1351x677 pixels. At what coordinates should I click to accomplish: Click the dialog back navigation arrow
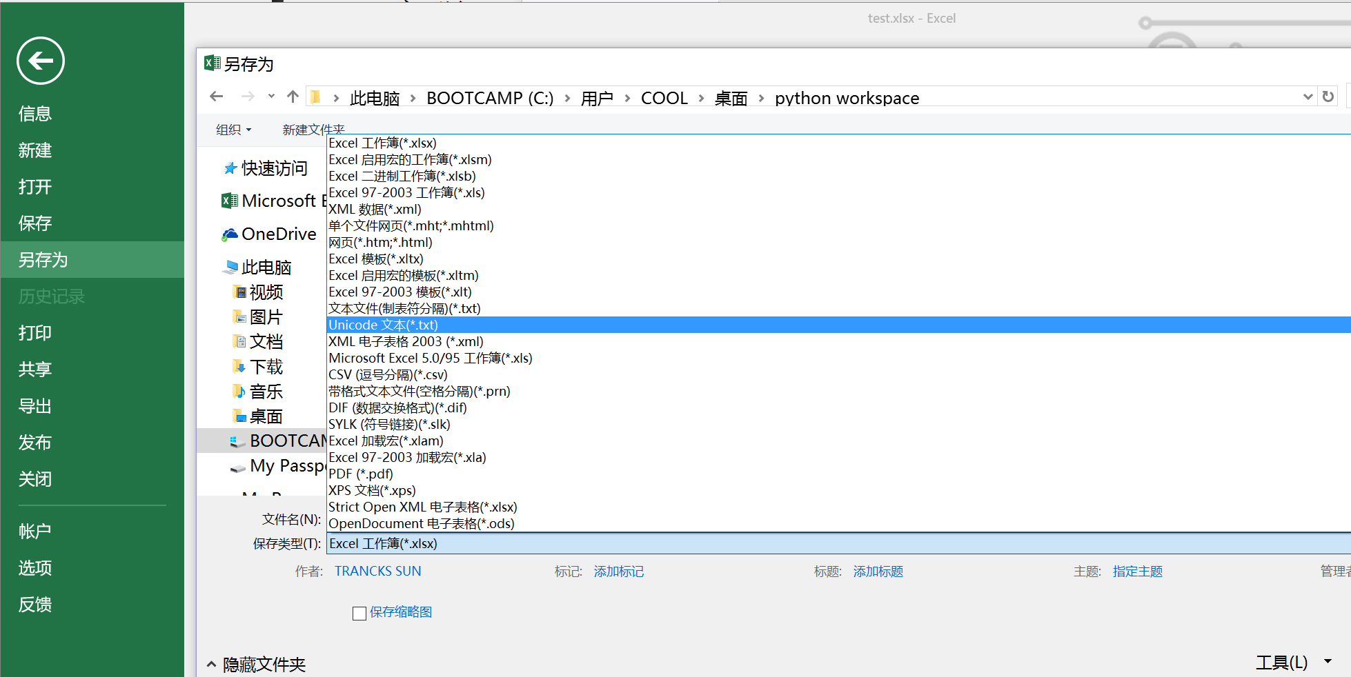tap(217, 97)
